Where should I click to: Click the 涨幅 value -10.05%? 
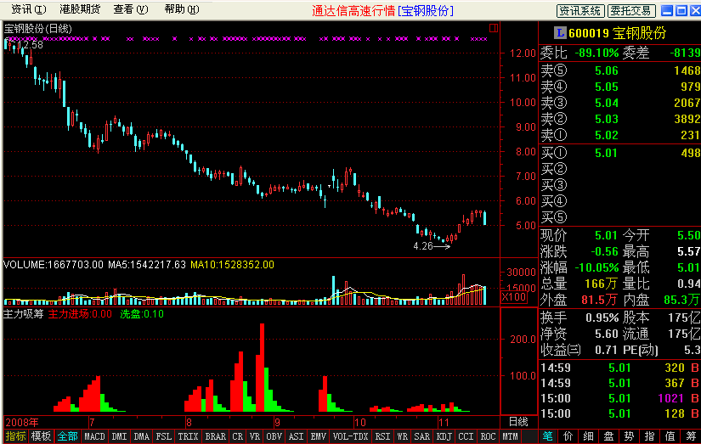click(x=596, y=267)
